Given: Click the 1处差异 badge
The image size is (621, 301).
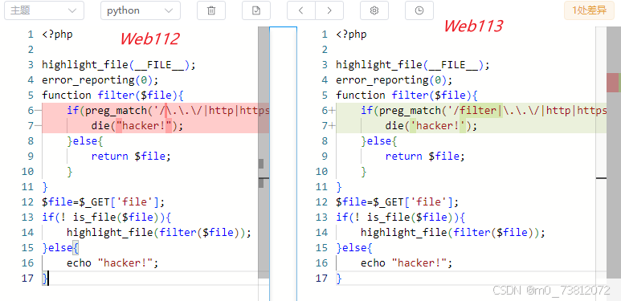Looking at the screenshot, I should [x=590, y=10].
